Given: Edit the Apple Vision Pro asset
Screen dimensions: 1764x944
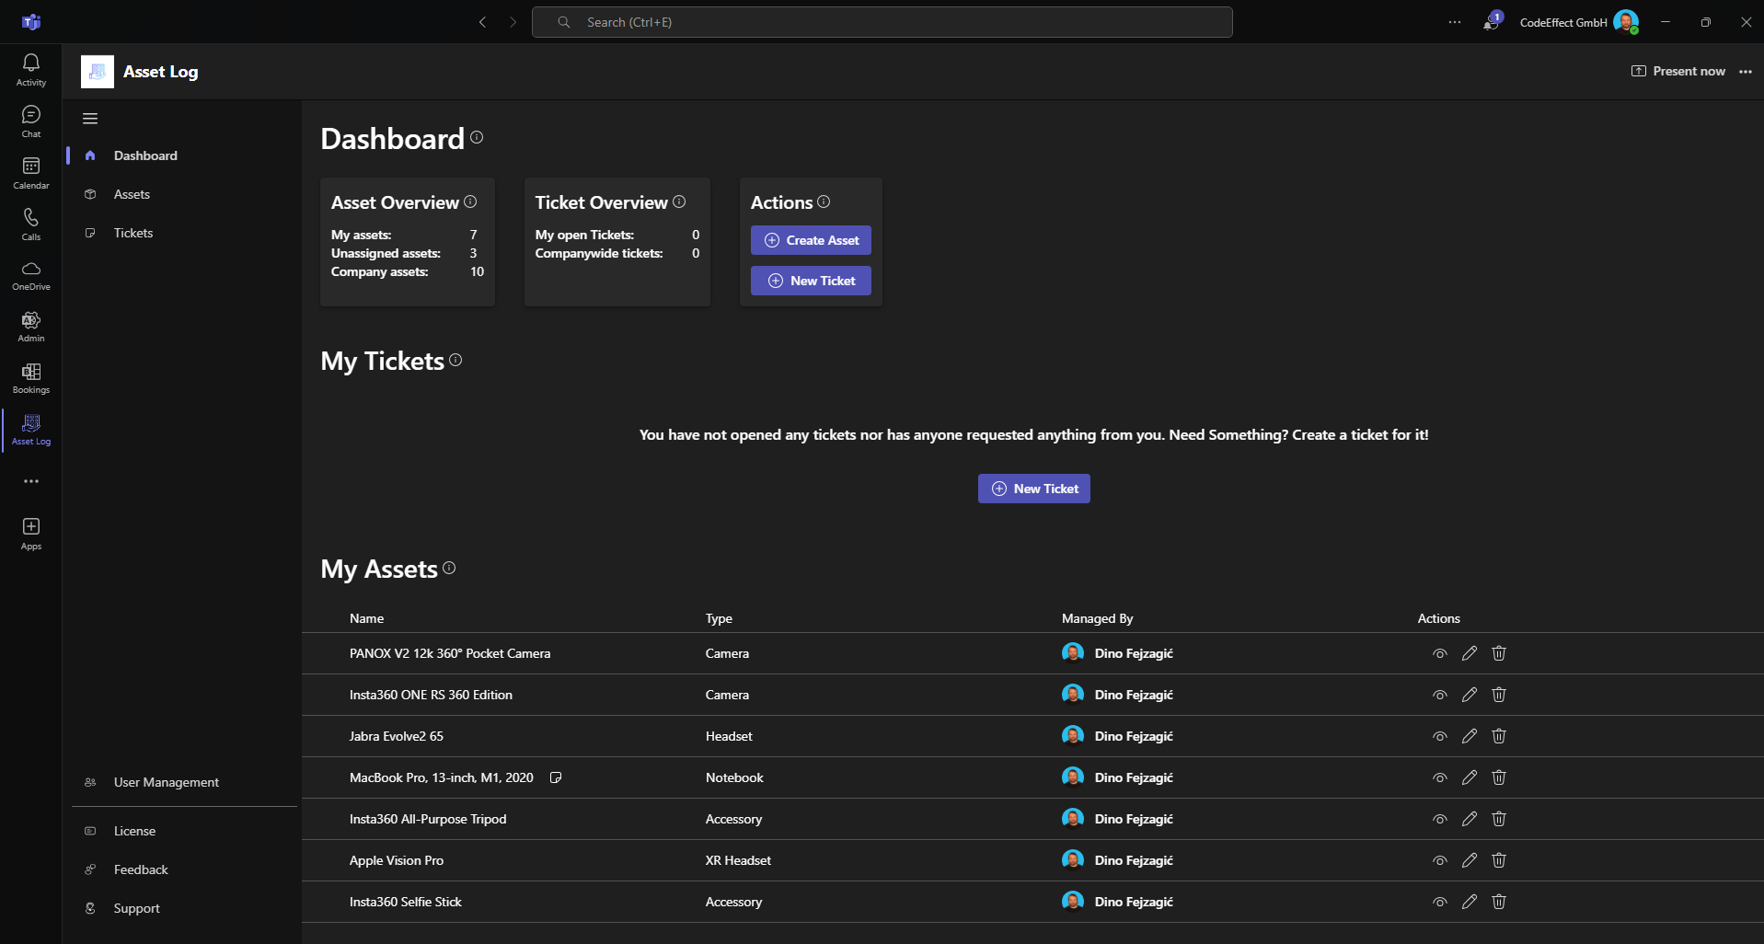Looking at the screenshot, I should click(x=1469, y=860).
